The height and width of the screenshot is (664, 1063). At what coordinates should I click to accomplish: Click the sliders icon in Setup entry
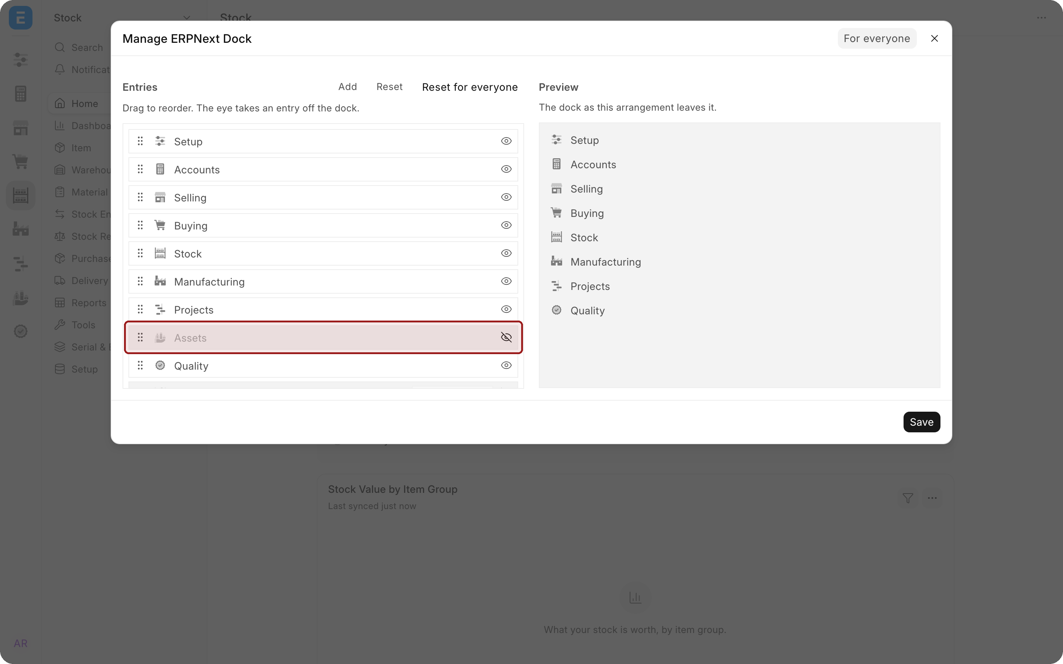point(160,141)
